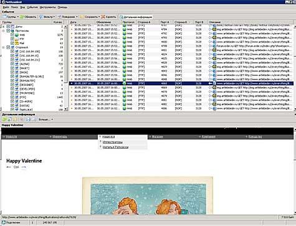Open the Инструменты menu
Viewport: 296px width, 226px height.
pyautogui.click(x=48, y=7)
